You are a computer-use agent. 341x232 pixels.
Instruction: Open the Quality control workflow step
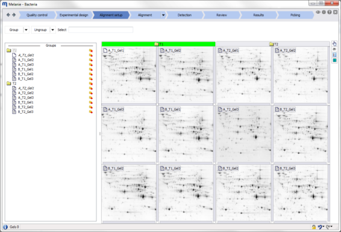(x=37, y=15)
